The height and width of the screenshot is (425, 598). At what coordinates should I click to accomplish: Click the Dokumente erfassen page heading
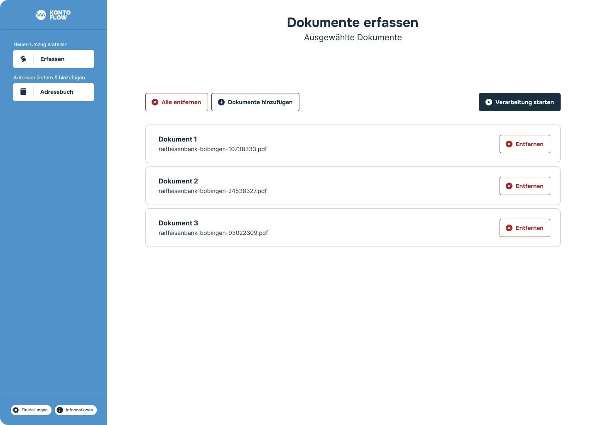(x=353, y=22)
